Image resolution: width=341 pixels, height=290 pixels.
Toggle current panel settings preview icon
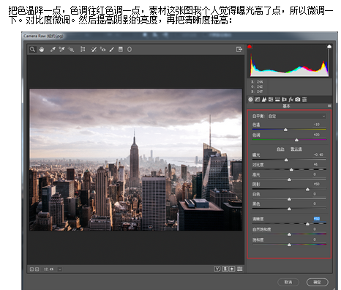click(x=240, y=269)
